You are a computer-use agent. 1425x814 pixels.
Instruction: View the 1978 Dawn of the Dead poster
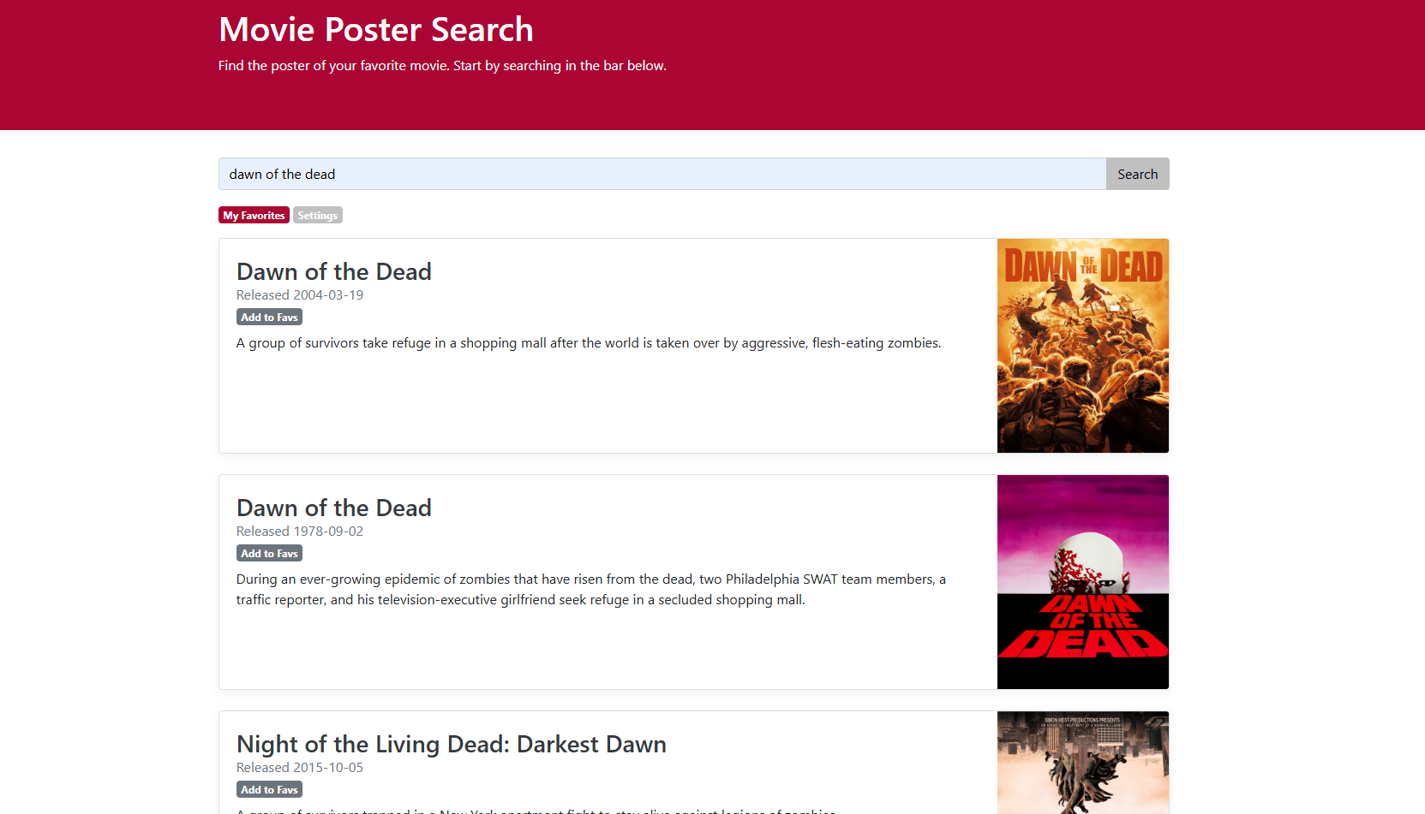point(1083,582)
